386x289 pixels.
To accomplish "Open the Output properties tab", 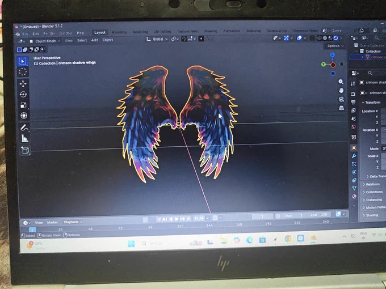I will click(x=353, y=102).
